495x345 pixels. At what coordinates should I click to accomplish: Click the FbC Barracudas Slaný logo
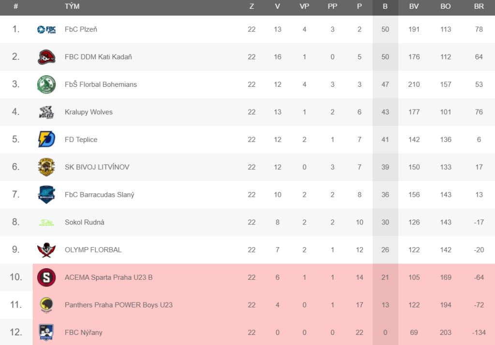pyautogui.click(x=46, y=194)
